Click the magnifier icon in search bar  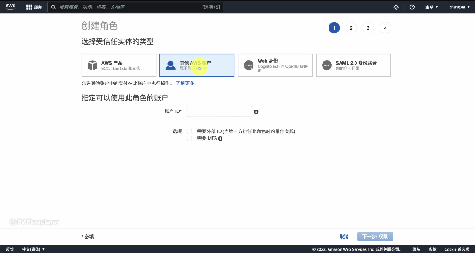coord(54,7)
